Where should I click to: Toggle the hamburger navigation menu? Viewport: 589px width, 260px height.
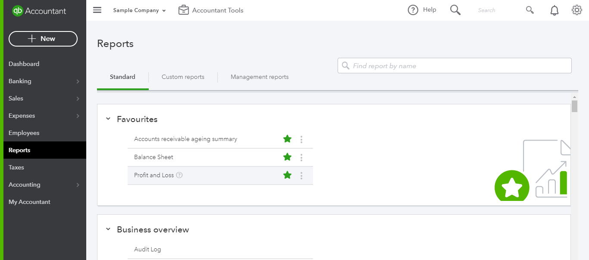(97, 10)
